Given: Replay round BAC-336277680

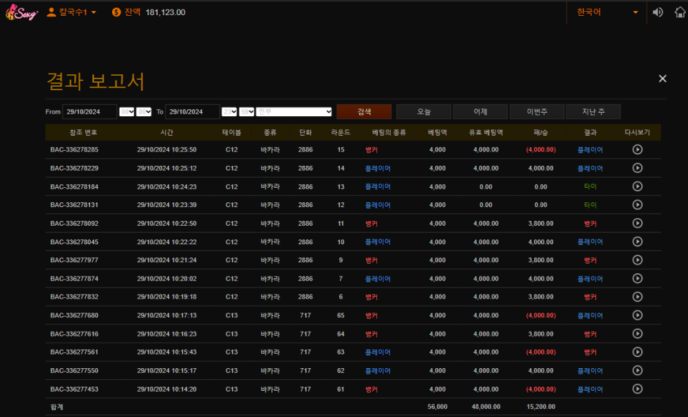Looking at the screenshot, I should (x=637, y=315).
